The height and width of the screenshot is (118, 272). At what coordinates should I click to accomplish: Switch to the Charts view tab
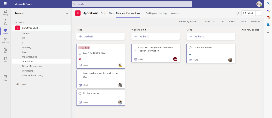pos(242,22)
